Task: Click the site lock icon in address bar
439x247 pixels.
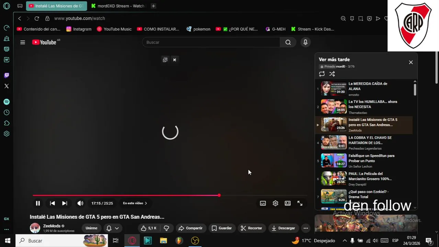Action: (x=47, y=19)
